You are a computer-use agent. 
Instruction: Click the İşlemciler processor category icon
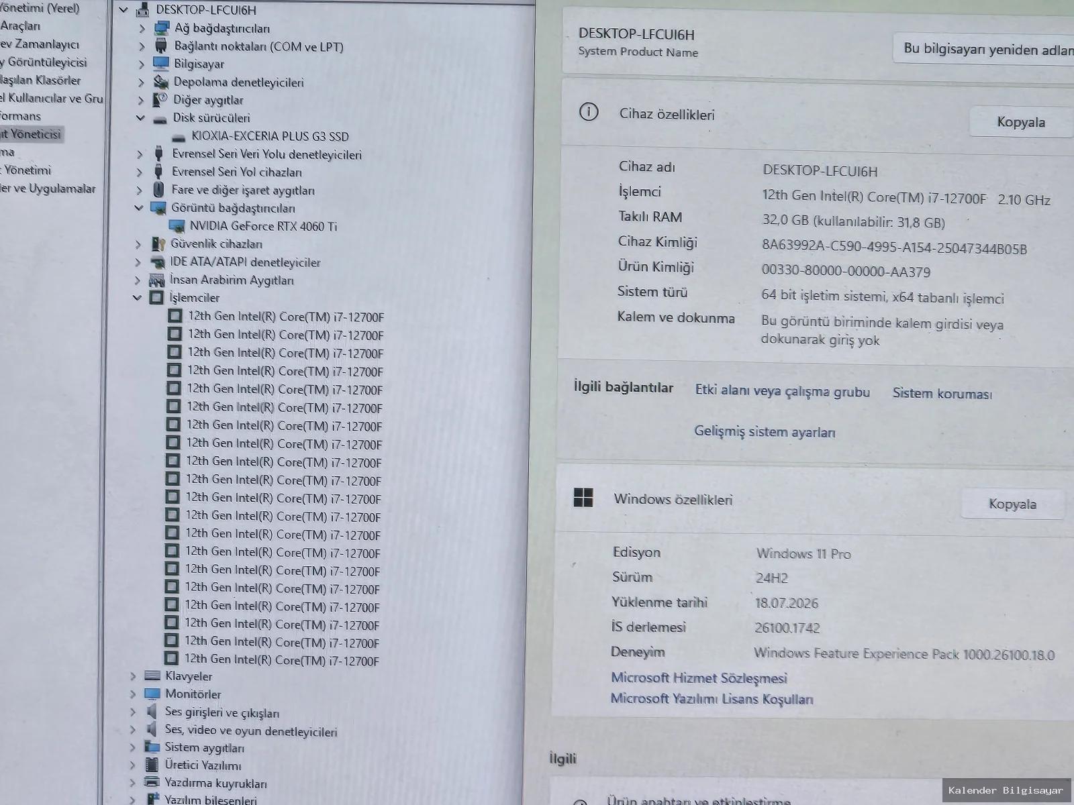pyautogui.click(x=156, y=297)
